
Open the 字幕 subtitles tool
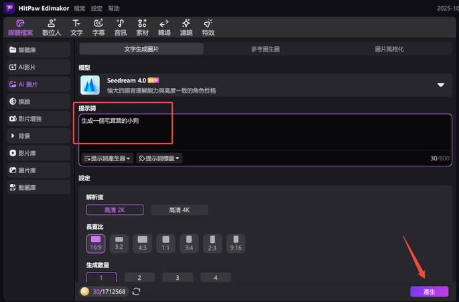[99, 27]
